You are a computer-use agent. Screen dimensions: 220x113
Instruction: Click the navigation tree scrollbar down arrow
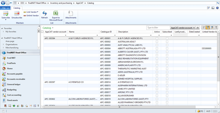click(x=39, y=48)
